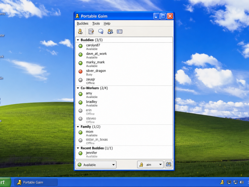This screenshot has width=249, height=187.
Task: Select buddy silver_dragon in the list
Action: [124, 72]
